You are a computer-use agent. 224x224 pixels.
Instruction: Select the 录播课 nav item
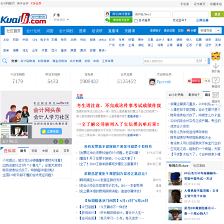click(129, 31)
